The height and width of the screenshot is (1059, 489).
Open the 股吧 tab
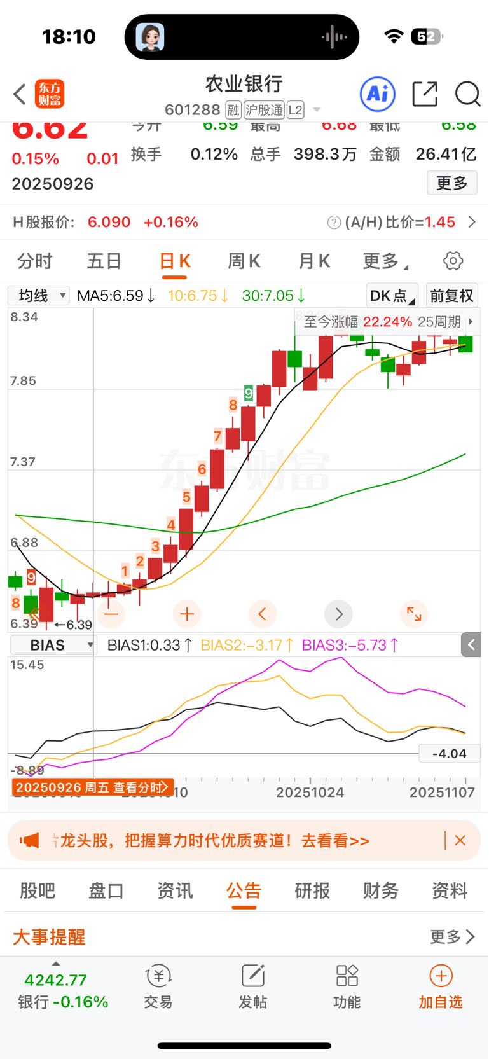click(x=38, y=890)
